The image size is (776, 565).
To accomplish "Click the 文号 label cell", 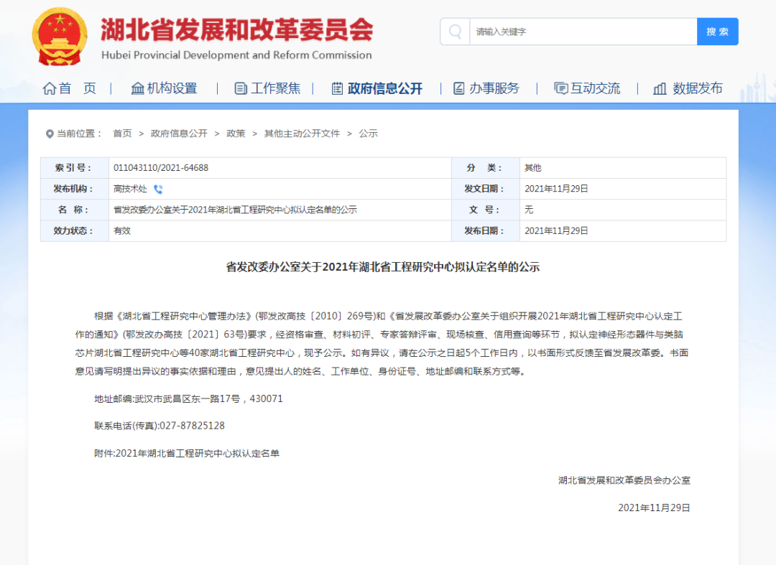I will click(x=486, y=210).
